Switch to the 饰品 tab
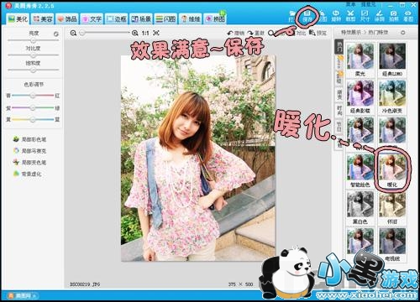Screen dimensions: 420x302 [x=67, y=18]
